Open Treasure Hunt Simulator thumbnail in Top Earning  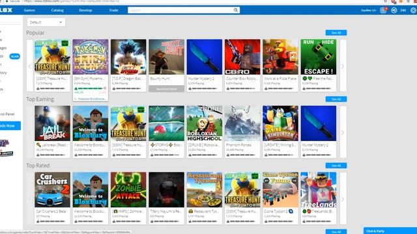(128, 123)
